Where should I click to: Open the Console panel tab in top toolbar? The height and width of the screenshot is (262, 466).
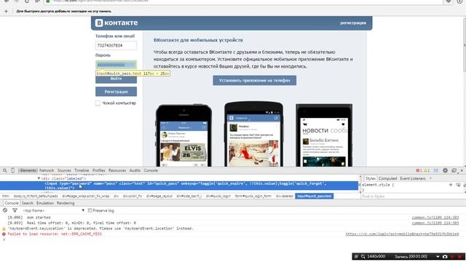[151, 170]
